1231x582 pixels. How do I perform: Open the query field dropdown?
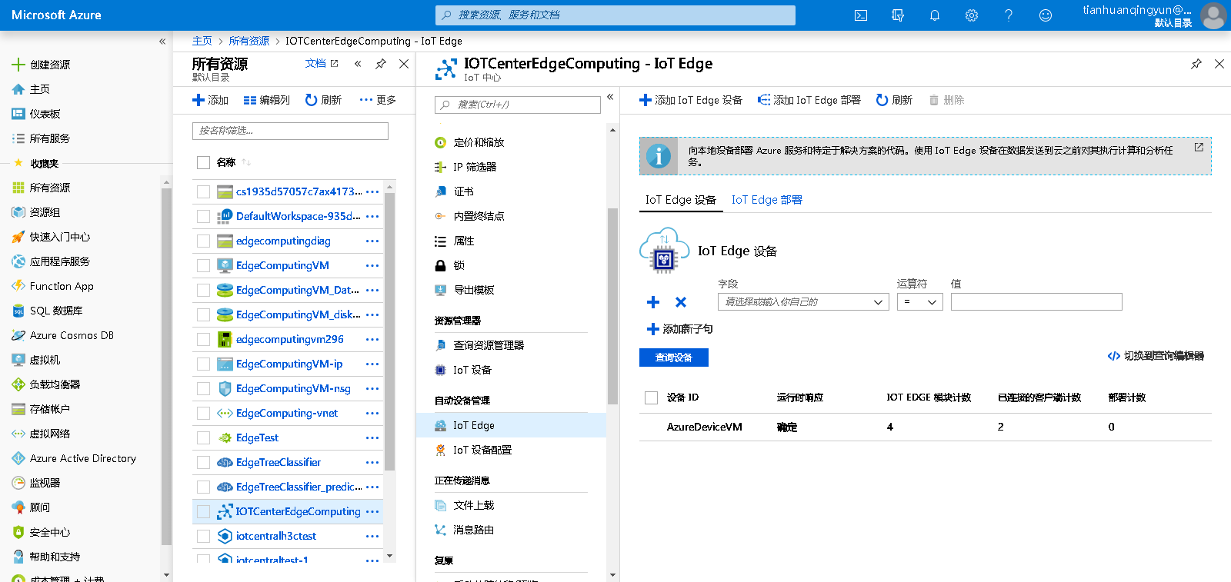pos(804,302)
